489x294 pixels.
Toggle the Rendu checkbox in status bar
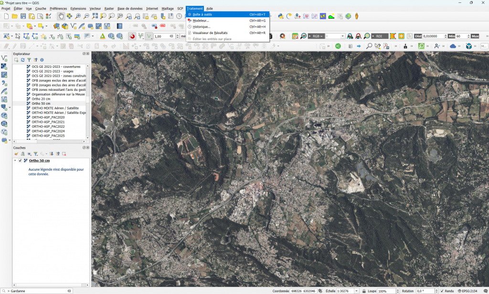[x=442, y=291]
